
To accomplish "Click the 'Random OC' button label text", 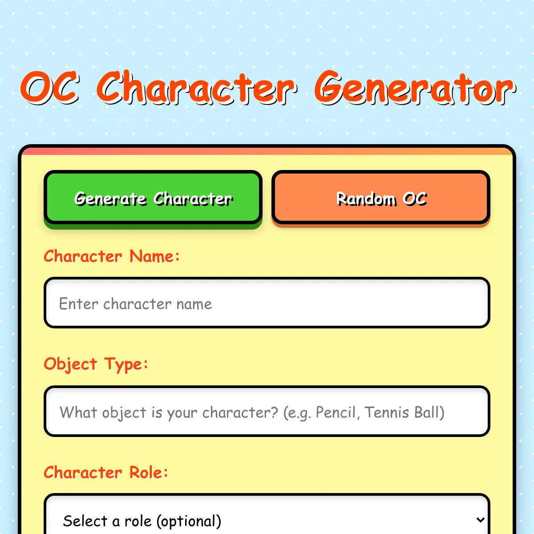I will coord(381,198).
